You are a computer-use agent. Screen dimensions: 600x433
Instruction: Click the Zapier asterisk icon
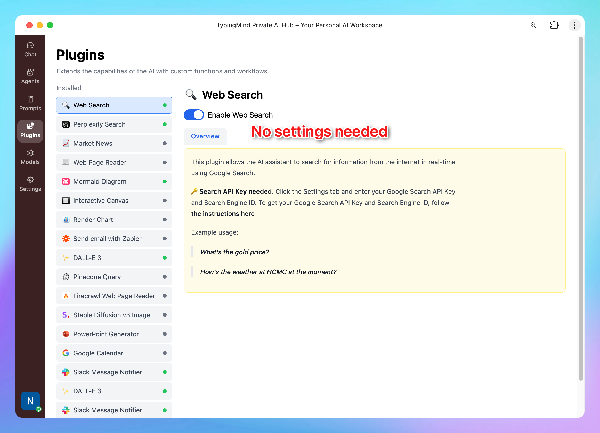pos(66,238)
